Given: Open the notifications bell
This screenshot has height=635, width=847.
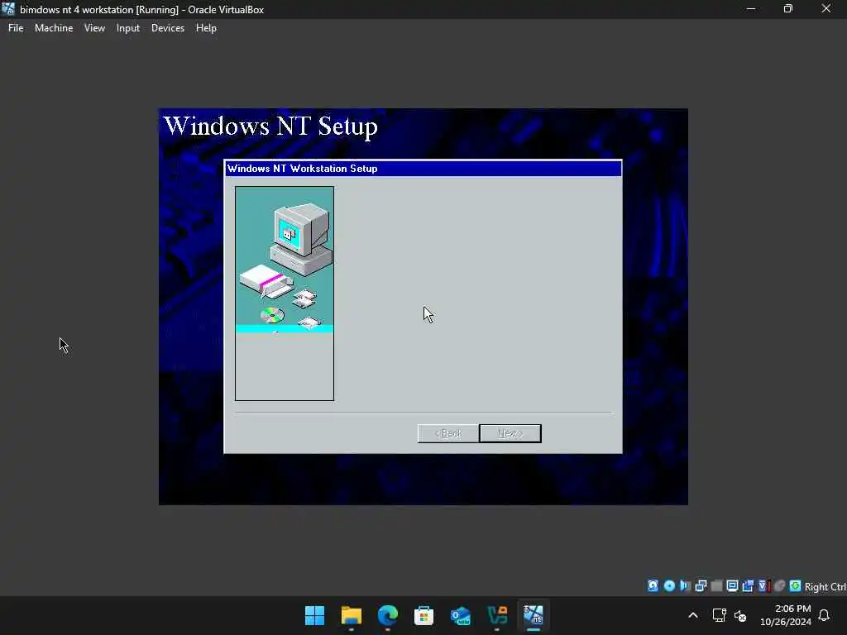Looking at the screenshot, I should [x=824, y=615].
